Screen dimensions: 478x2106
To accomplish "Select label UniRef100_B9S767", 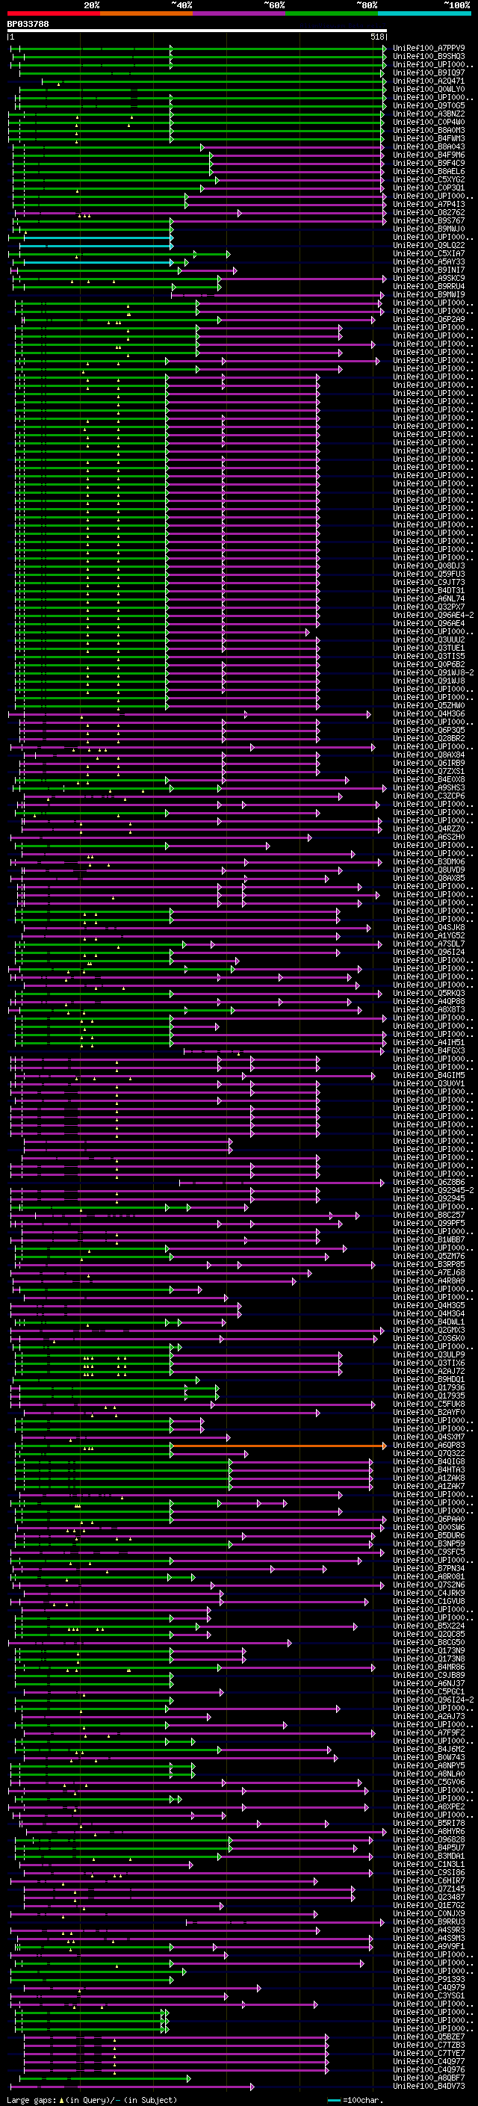I will tap(429, 220).
